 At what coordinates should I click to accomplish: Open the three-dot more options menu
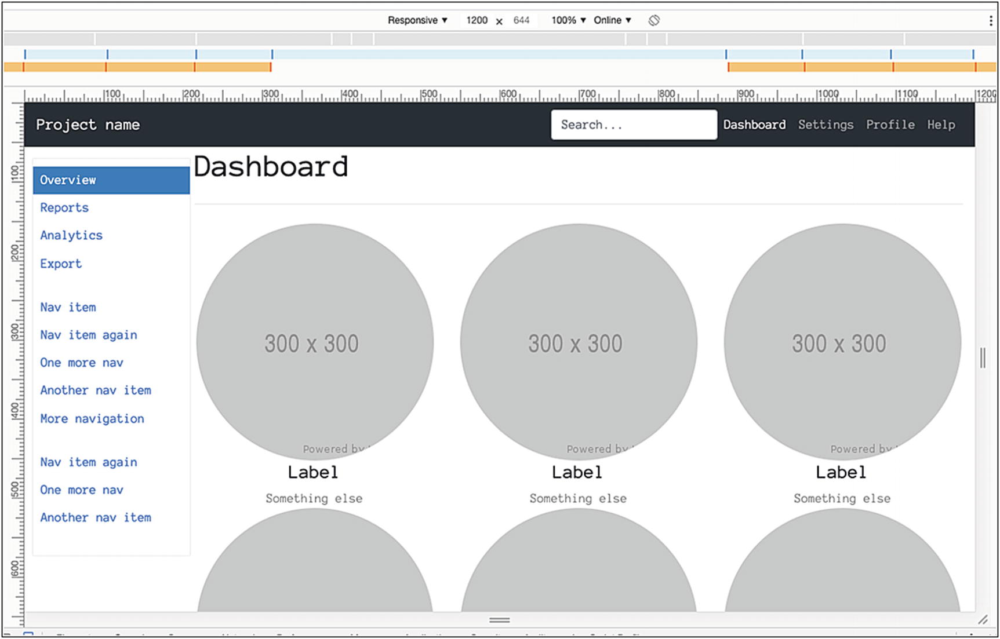pos(990,21)
